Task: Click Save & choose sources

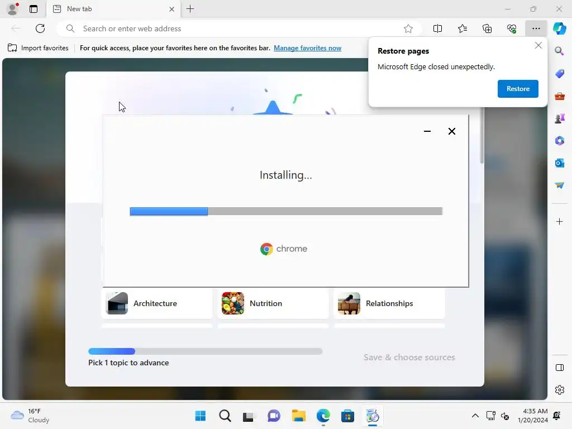Action: click(409, 357)
